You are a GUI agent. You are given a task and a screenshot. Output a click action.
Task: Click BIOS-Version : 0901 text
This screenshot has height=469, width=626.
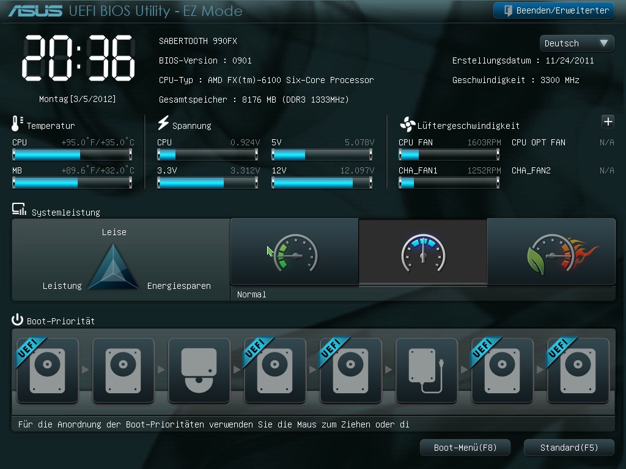[205, 60]
